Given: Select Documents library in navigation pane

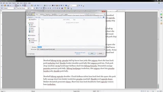Looking at the screenshot, I should coord(32,27).
